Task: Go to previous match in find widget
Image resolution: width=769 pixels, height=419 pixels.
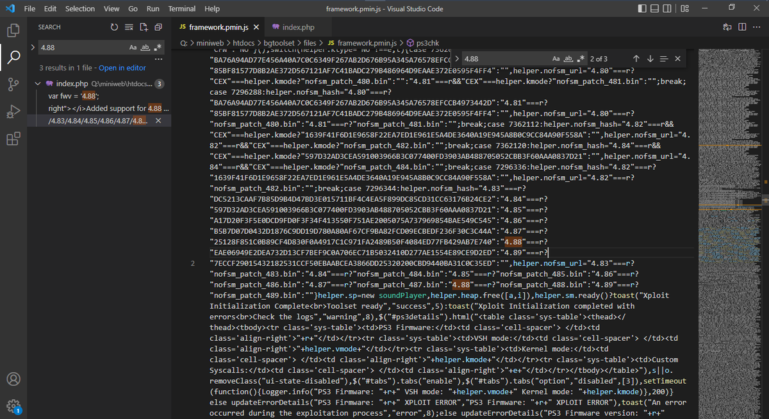Action: [x=636, y=59]
